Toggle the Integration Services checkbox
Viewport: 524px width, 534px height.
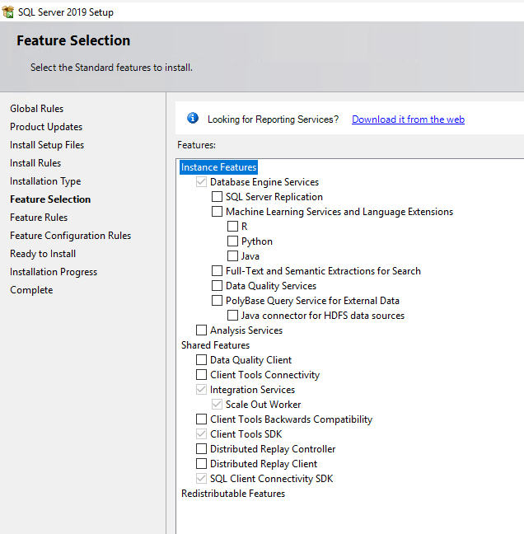tap(201, 389)
